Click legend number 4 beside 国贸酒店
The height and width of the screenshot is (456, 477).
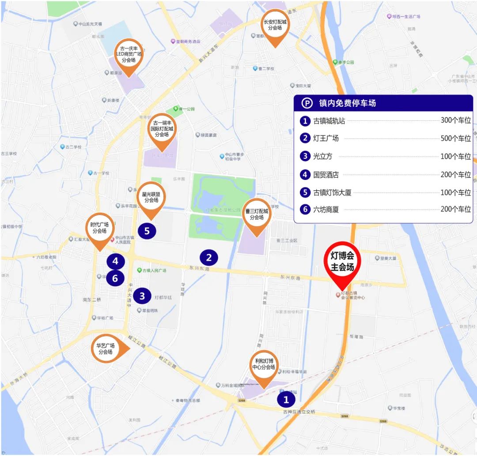click(x=305, y=175)
